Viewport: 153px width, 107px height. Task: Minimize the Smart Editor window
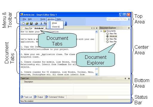tap(121, 15)
